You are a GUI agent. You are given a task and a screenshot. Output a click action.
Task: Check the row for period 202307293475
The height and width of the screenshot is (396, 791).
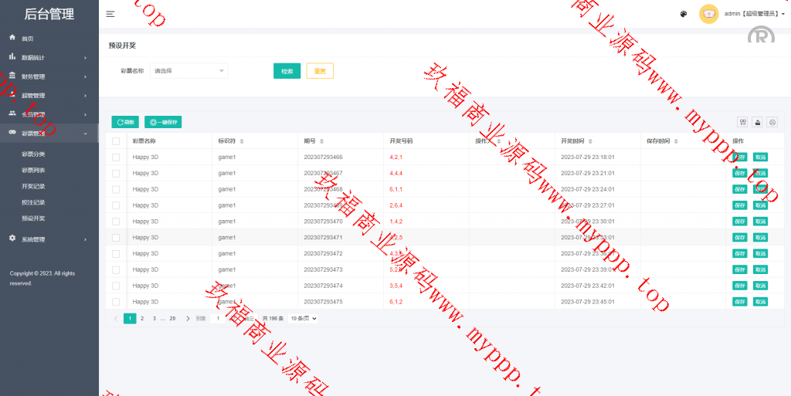click(x=116, y=302)
